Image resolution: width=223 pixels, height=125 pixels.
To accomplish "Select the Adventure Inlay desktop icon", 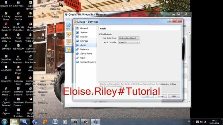I will [6, 38].
